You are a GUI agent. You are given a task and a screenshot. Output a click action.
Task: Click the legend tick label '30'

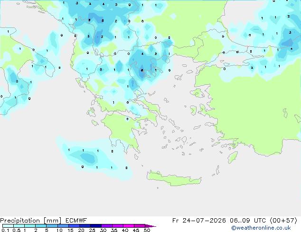(x=103, y=230)
